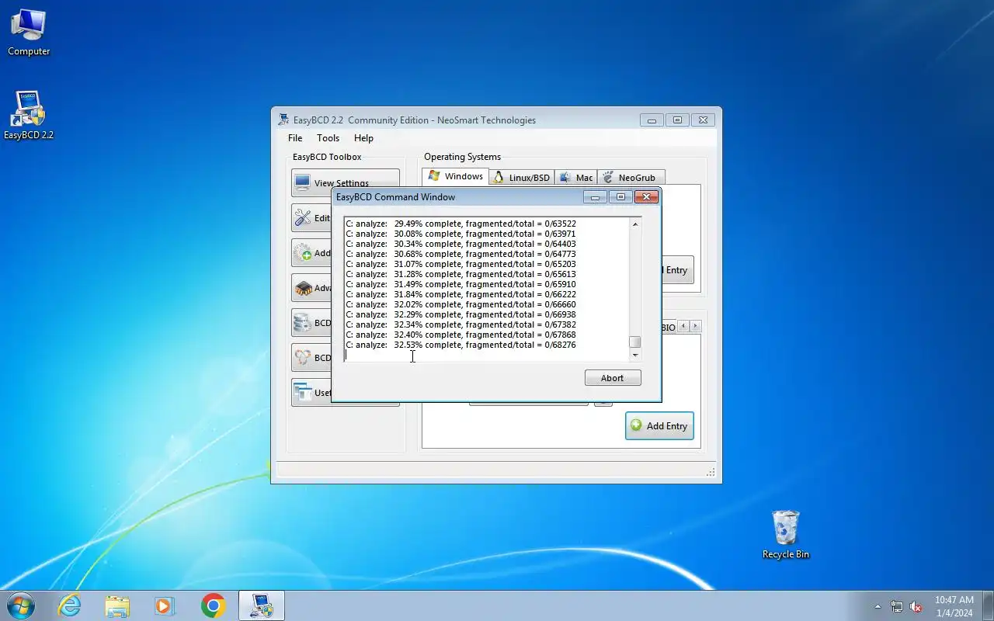
Task: Open Windows Media Player in taskbar
Action: coord(165,605)
